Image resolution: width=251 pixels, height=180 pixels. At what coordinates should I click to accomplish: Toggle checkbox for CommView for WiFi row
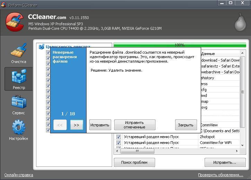point(118,143)
